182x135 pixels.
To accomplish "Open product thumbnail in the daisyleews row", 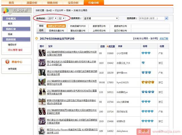I will point(42,131).
